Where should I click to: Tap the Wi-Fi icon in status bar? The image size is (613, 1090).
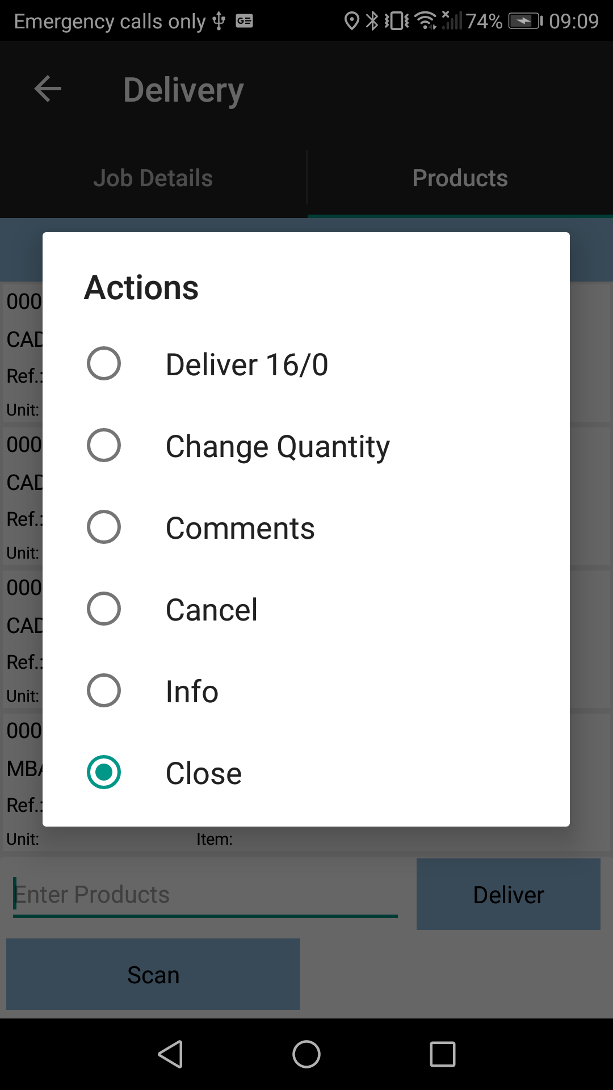pyautogui.click(x=426, y=21)
